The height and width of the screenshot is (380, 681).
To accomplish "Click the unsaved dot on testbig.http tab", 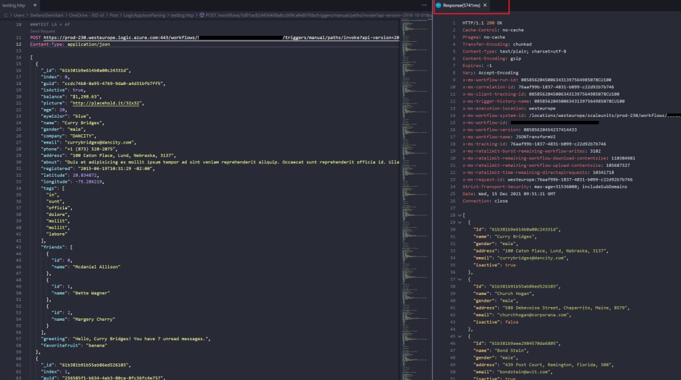I will [x=35, y=5].
